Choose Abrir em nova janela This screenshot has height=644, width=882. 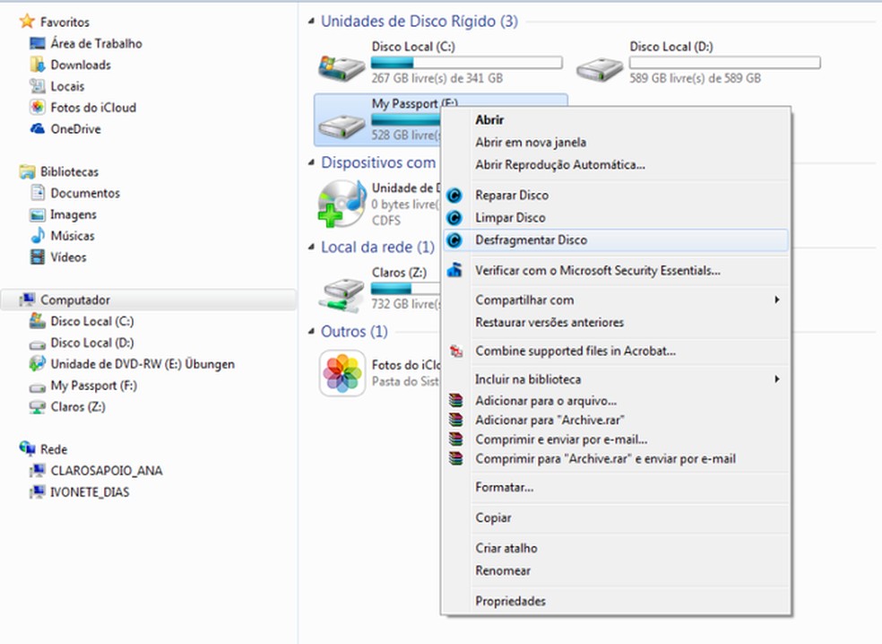click(x=616, y=143)
